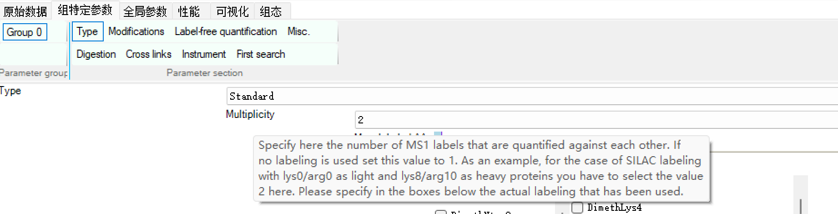Select parameter group Group 0
This screenshot has width=838, height=214.
pos(25,32)
